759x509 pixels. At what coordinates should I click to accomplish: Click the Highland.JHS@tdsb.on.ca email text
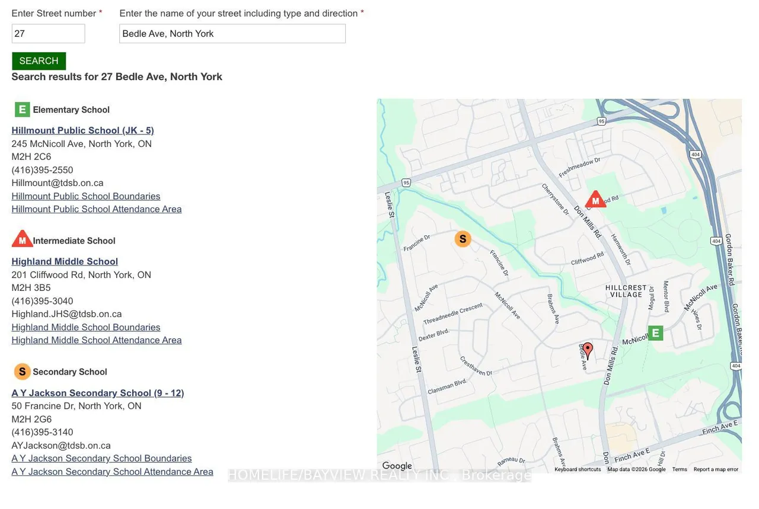tap(66, 314)
